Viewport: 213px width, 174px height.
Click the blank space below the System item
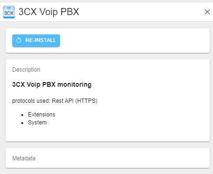[x=108, y=133]
